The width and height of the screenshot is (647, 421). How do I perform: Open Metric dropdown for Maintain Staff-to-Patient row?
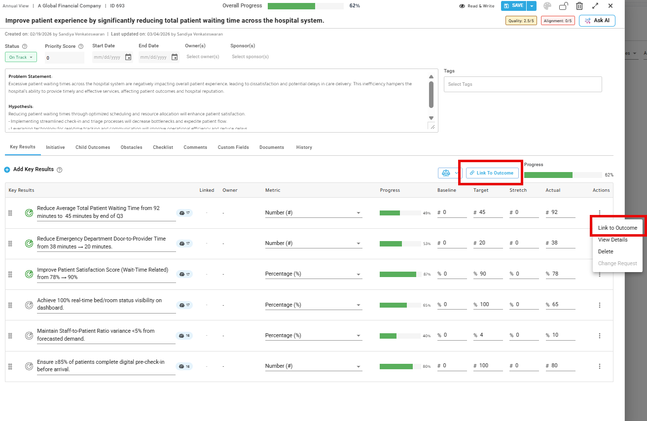pyautogui.click(x=314, y=336)
